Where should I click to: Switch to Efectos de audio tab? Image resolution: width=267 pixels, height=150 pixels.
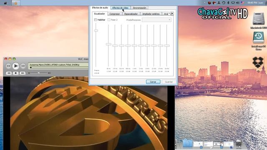pyautogui.click(x=100, y=7)
